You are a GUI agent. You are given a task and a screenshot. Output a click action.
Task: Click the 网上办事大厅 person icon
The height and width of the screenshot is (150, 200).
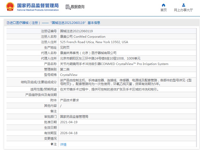[x=183, y=5]
